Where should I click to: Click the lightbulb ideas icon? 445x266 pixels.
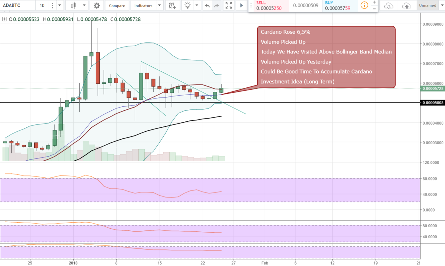188,5
